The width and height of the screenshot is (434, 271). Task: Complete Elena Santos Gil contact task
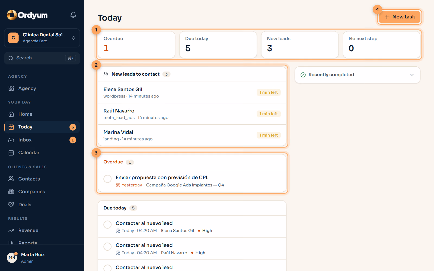pos(107,225)
